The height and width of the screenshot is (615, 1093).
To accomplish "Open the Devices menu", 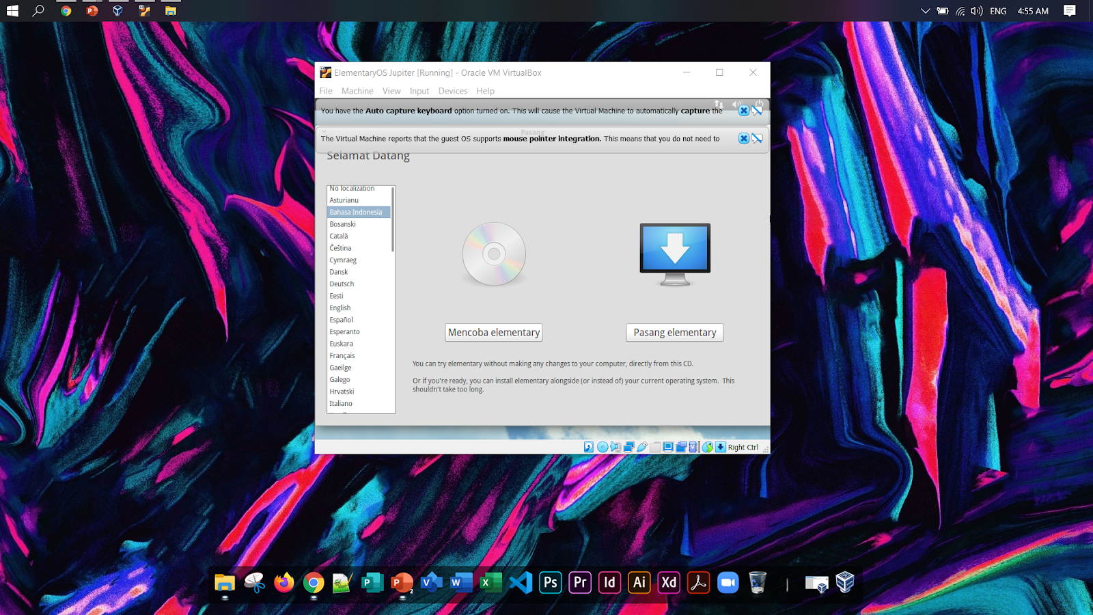I will point(453,91).
